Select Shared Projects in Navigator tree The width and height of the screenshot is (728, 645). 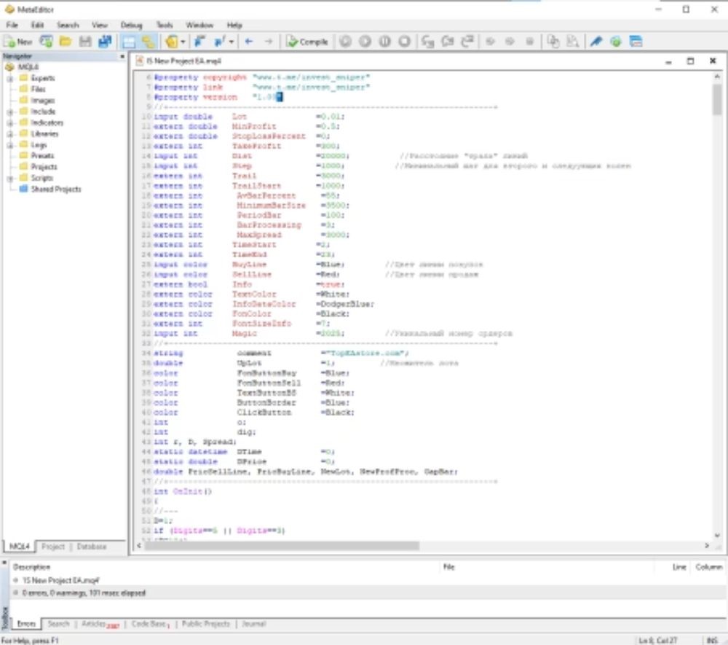(x=55, y=189)
